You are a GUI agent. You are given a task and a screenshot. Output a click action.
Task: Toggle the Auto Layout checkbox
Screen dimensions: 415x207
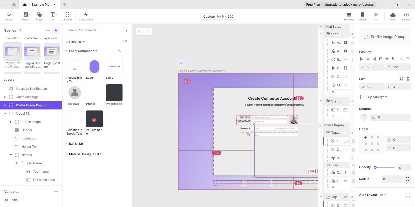(408, 195)
